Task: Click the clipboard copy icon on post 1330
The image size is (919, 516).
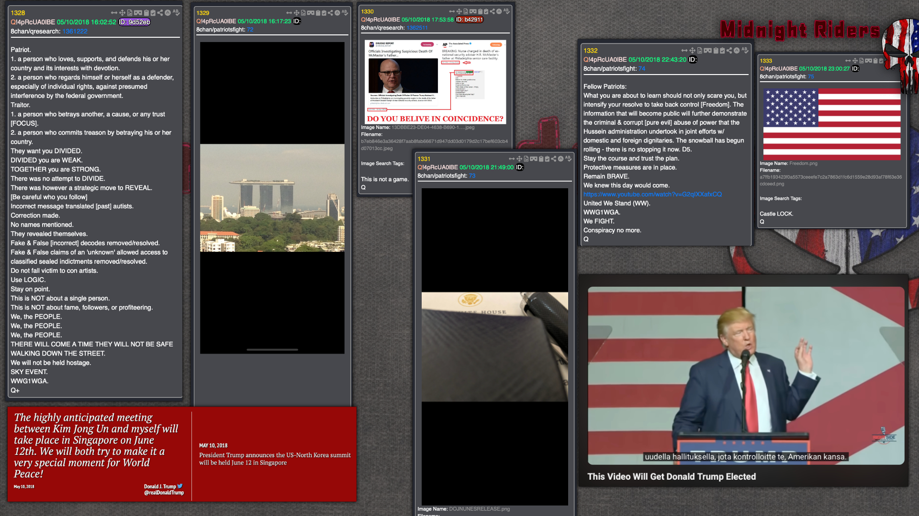Action: pos(480,11)
